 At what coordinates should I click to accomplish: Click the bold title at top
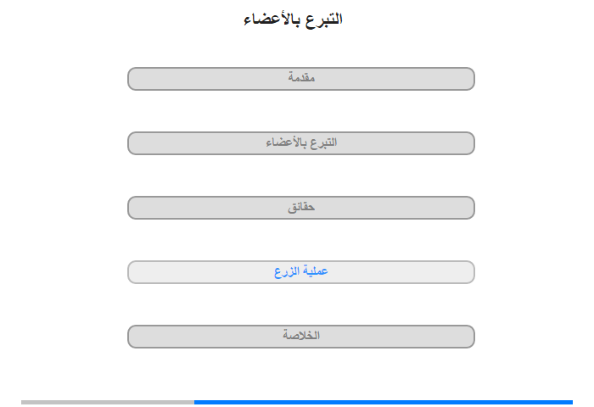(293, 19)
